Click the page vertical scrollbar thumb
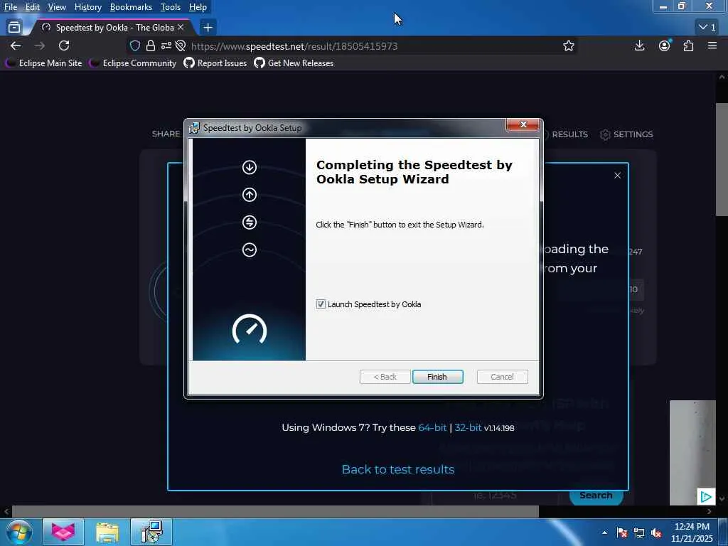Screen dimensions: 728x546 (722, 159)
